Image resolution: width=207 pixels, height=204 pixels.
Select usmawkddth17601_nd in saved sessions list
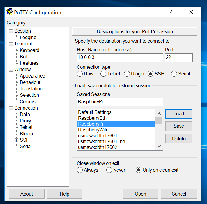click(116, 141)
